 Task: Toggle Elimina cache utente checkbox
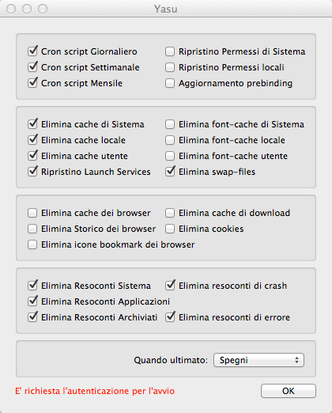[32, 156]
